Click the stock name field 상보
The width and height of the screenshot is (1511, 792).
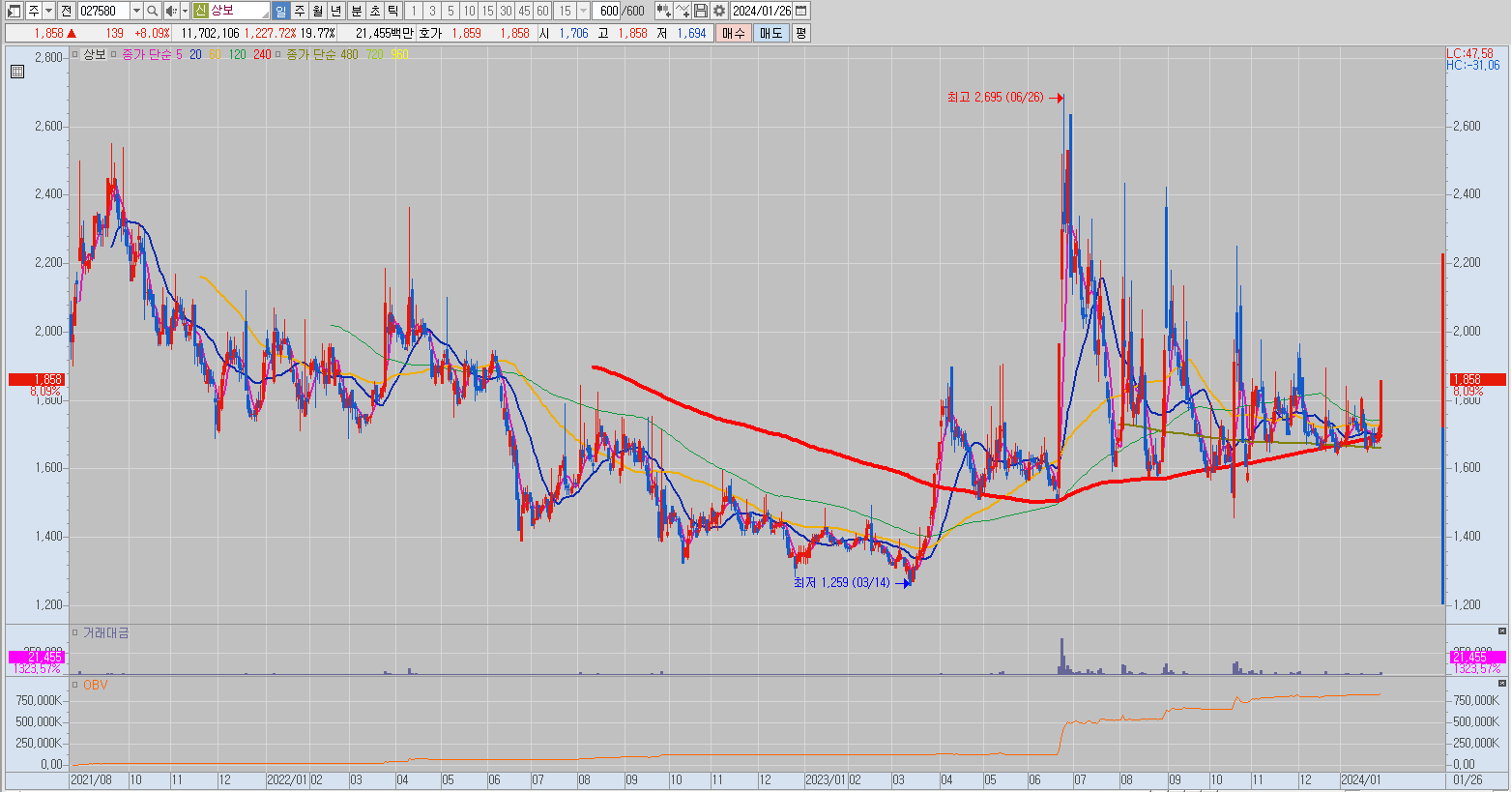pos(239,11)
